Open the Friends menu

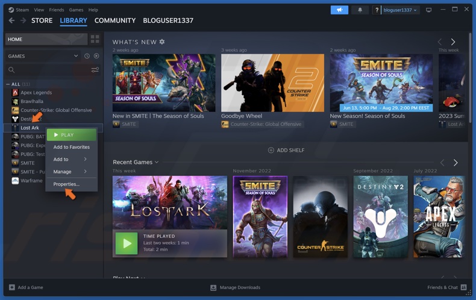[x=57, y=10]
